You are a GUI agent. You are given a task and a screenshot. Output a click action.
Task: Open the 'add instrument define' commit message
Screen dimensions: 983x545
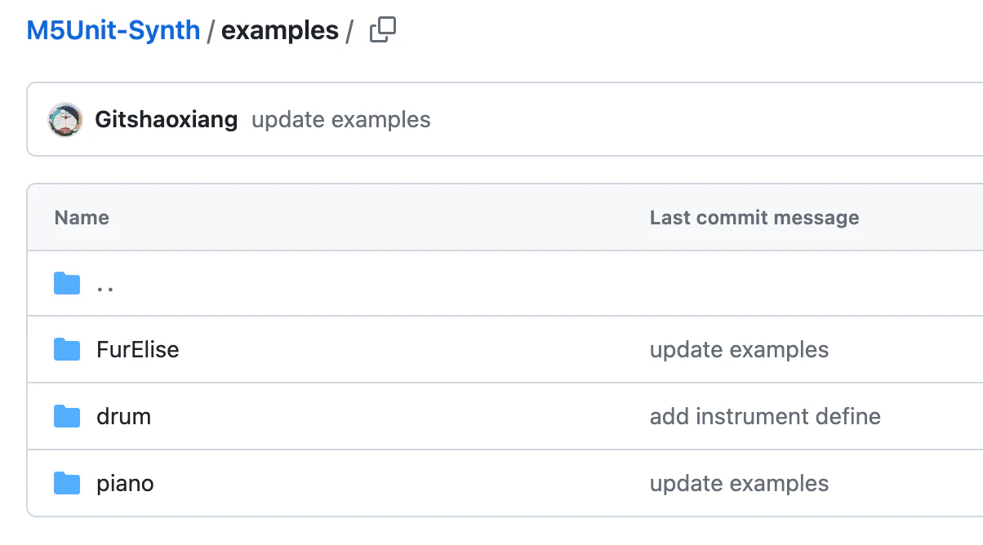point(765,417)
